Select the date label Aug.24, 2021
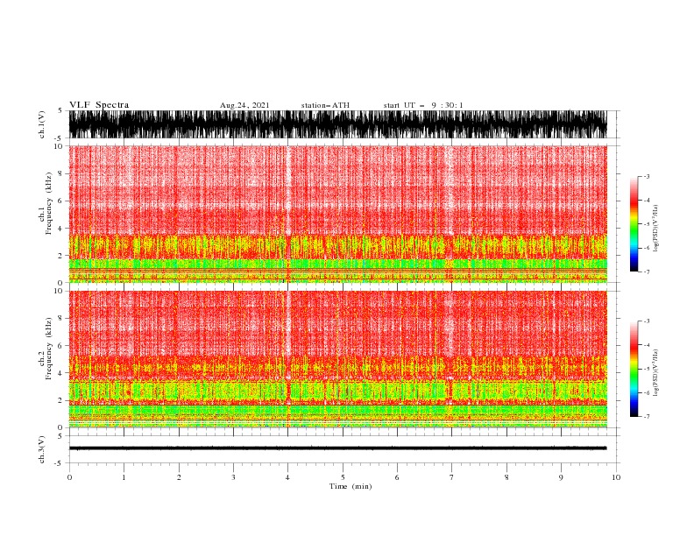Viewport: 694px width, 536px height. pos(244,105)
